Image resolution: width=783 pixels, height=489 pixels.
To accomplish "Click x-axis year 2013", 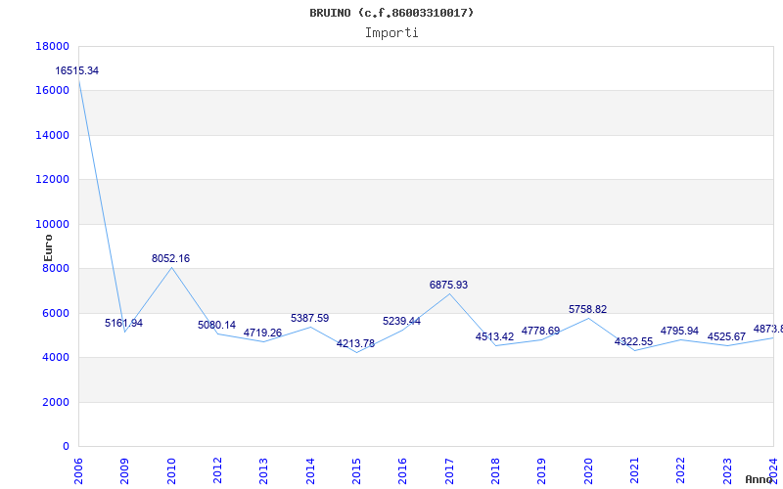I will pos(263,471).
